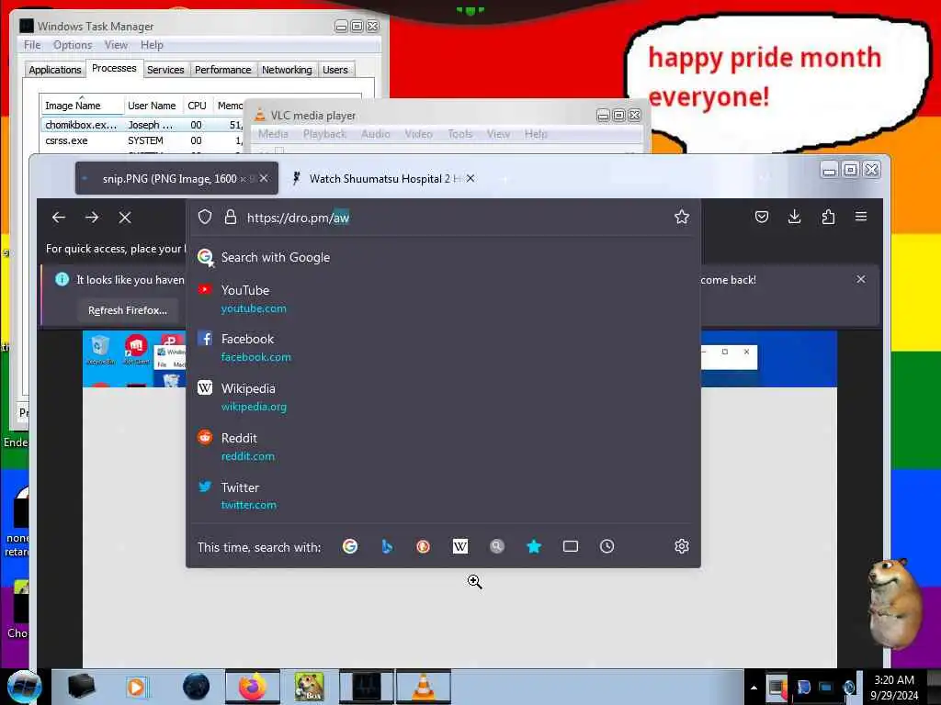Click the Refresh Firefox... button

128,310
